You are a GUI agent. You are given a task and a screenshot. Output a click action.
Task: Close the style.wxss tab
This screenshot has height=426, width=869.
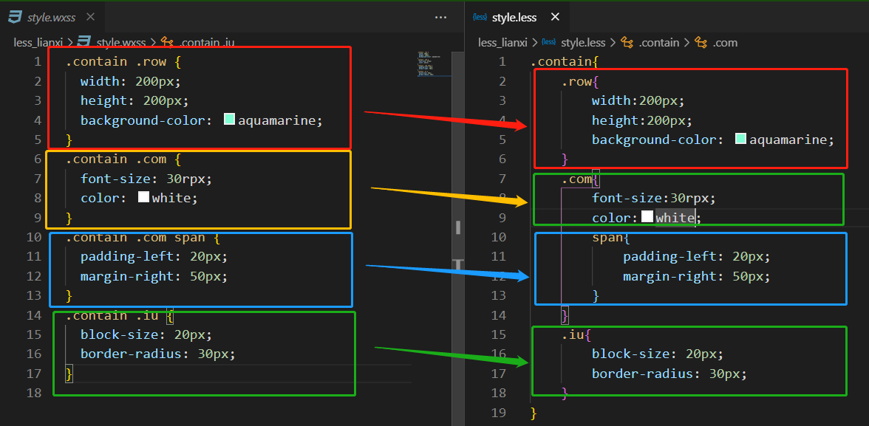pos(90,17)
